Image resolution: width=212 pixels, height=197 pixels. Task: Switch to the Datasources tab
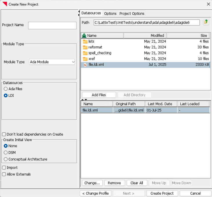coord(91,13)
